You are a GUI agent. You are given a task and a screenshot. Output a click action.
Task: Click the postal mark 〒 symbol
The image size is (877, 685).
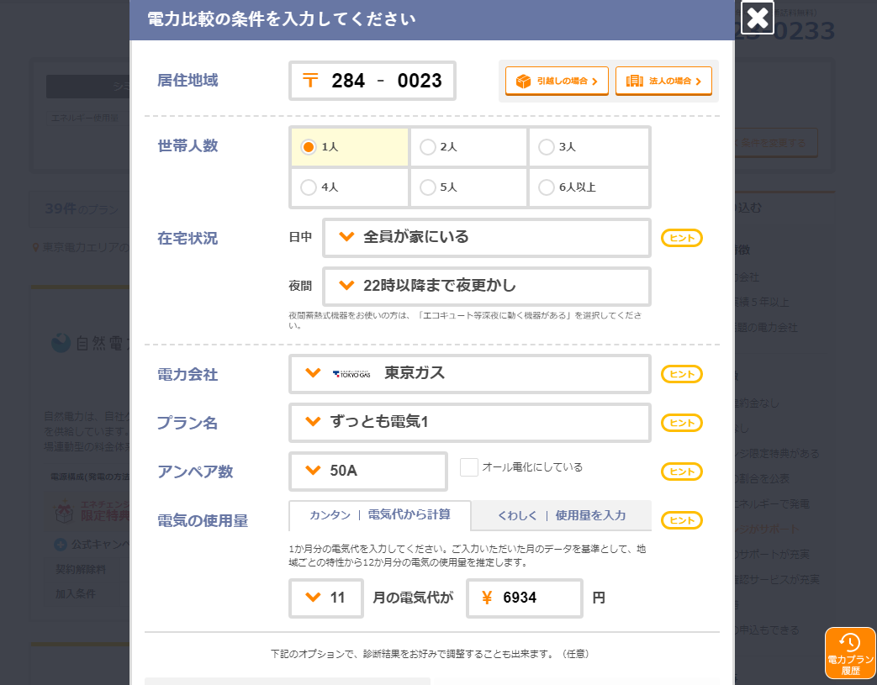coord(310,81)
